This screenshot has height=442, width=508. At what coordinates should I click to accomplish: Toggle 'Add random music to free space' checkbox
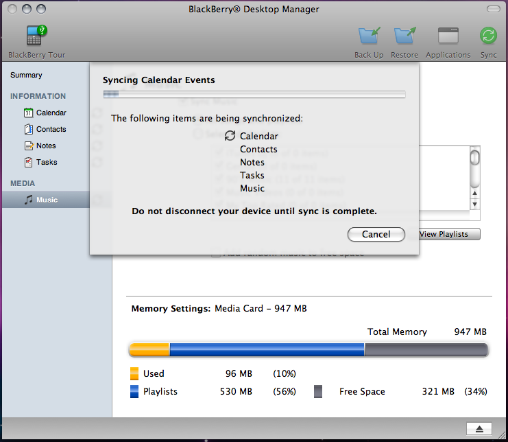click(216, 253)
